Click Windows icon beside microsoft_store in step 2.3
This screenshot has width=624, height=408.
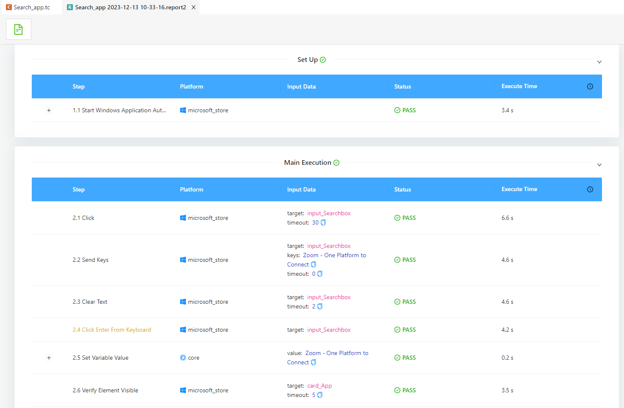[x=183, y=302]
